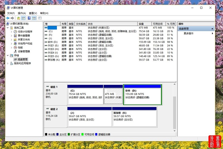Open the 查看(V) menu
This screenshot has height=149, width=223.
tap(33, 13)
